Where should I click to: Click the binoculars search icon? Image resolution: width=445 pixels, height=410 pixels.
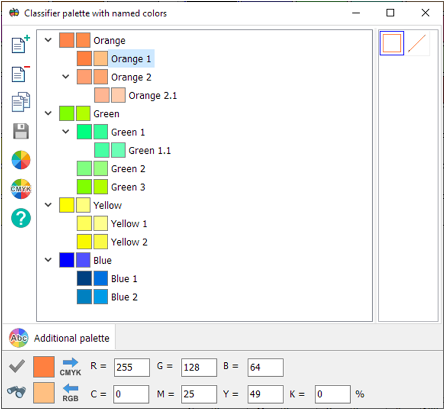pyautogui.click(x=16, y=392)
